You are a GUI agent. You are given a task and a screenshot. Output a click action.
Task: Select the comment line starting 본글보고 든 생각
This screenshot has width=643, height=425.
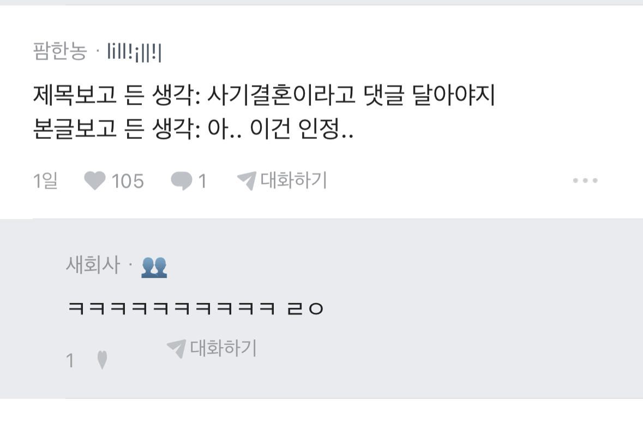pyautogui.click(x=193, y=129)
